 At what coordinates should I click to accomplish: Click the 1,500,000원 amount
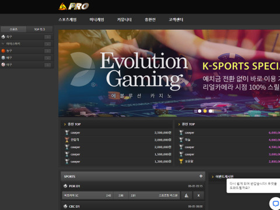163,154
